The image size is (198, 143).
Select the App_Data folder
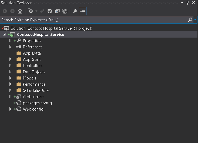32,53
